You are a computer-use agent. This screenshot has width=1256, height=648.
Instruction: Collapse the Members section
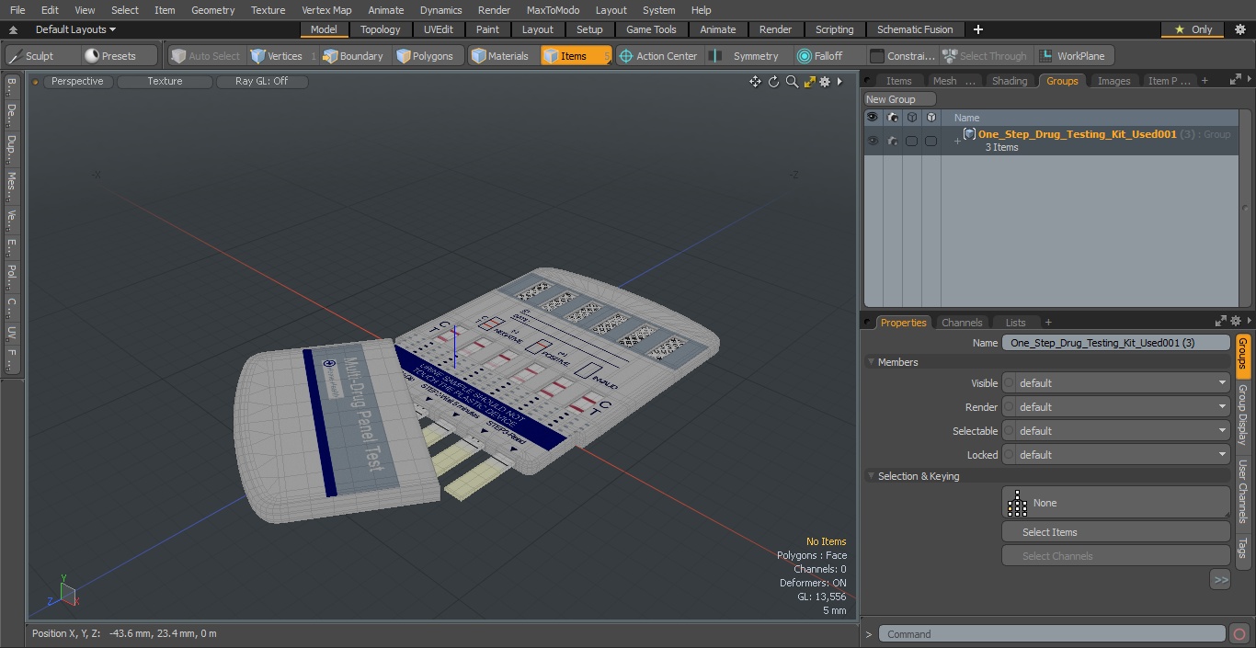pos(872,362)
